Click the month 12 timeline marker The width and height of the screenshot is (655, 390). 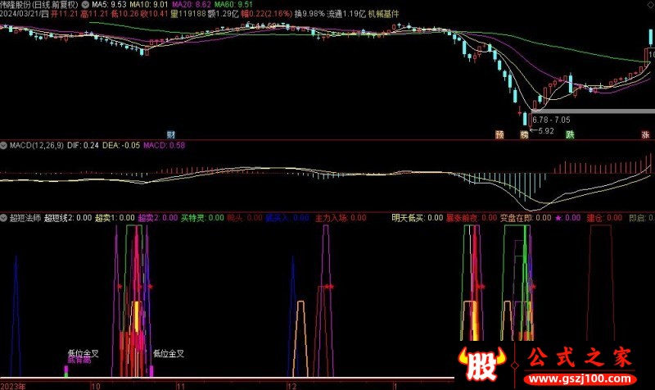(x=291, y=386)
